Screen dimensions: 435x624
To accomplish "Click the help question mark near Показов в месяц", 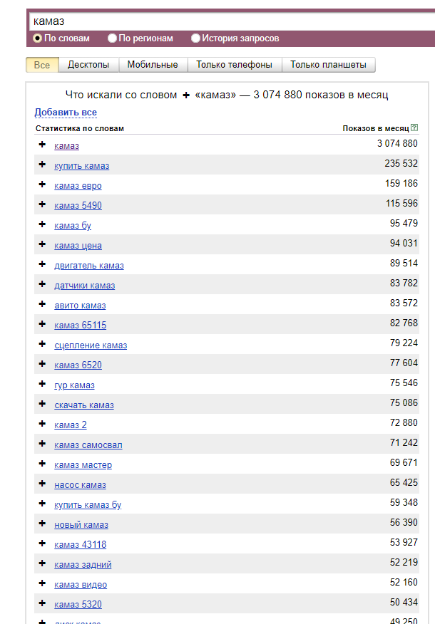I will pyautogui.click(x=414, y=128).
